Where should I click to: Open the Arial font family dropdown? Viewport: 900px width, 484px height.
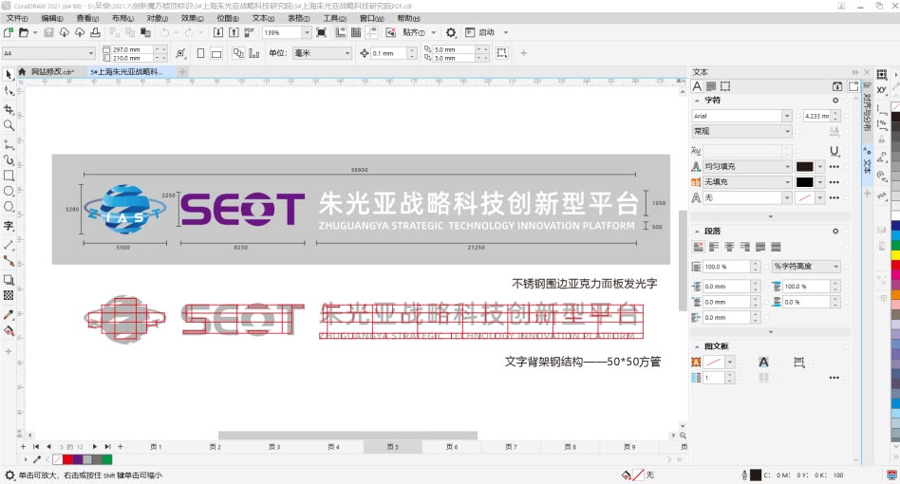click(x=787, y=116)
